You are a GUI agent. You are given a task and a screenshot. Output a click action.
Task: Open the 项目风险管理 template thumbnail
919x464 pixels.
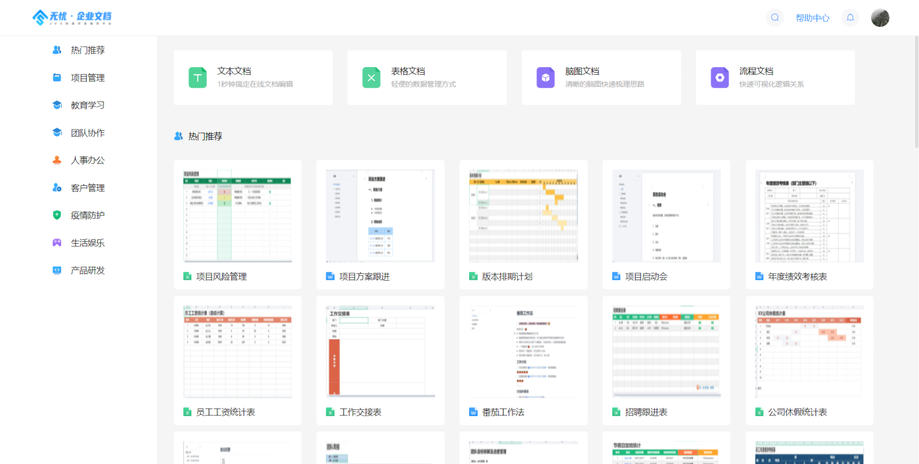point(237,216)
